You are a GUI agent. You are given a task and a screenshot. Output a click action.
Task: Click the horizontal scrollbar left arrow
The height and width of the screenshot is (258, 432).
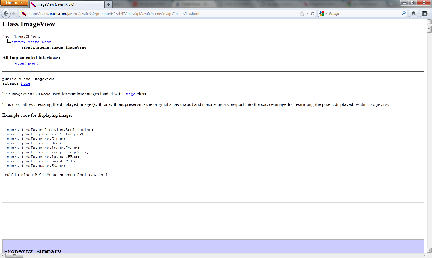pyautogui.click(x=3, y=255)
